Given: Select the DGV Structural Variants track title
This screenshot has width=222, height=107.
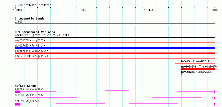Looking at the screenshot, I should pyautogui.click(x=35, y=32).
